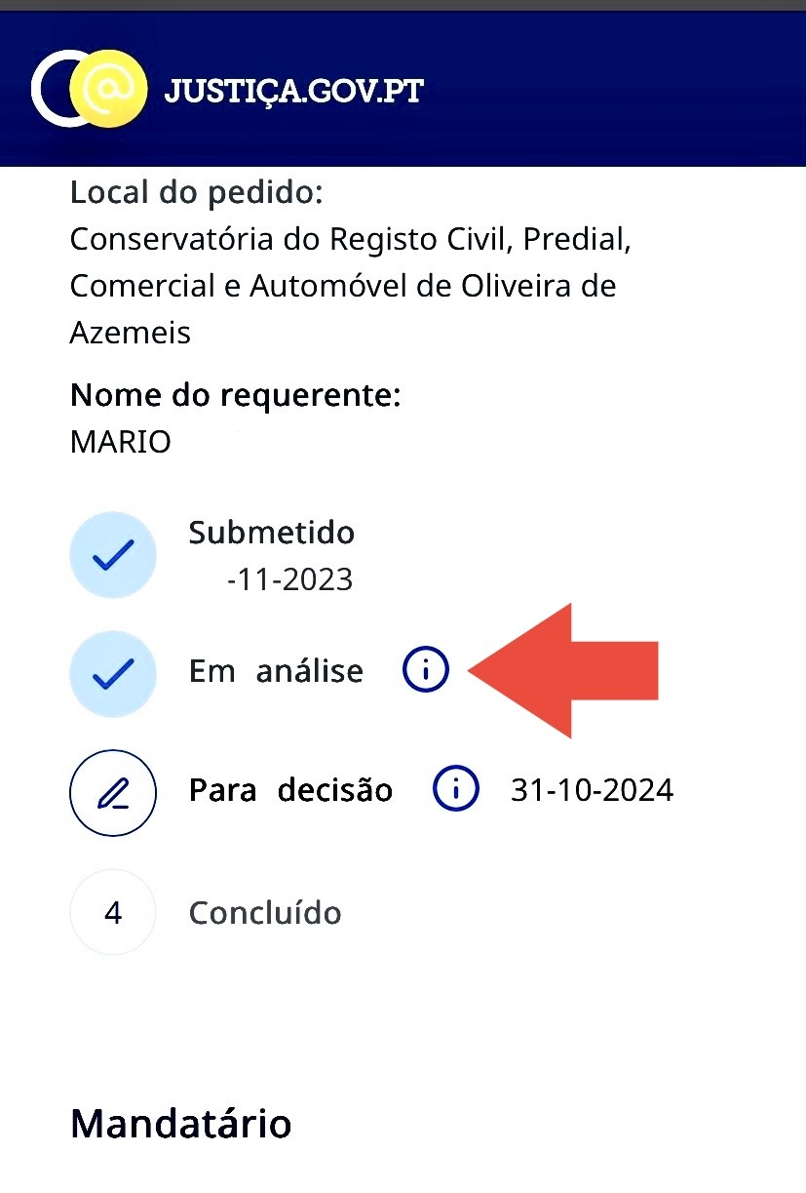806x1193 pixels.
Task: Select the Para decisão step label
Action: [290, 789]
